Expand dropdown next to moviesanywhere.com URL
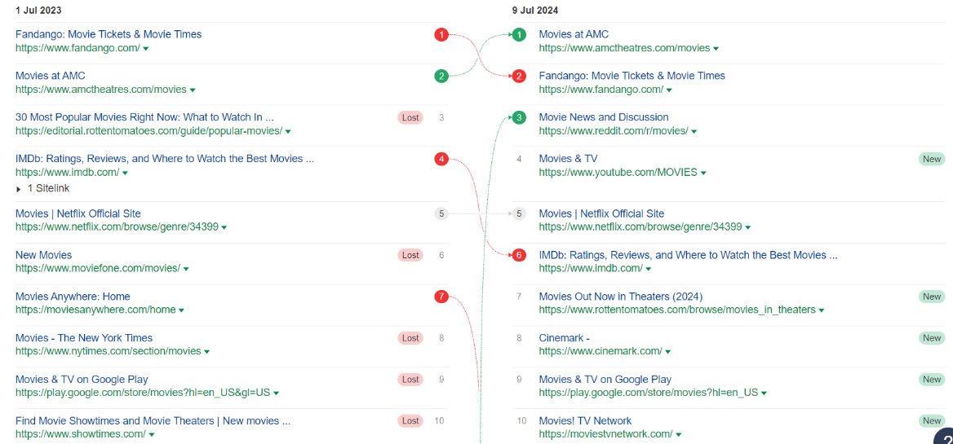The height and width of the screenshot is (444, 953). (x=182, y=310)
